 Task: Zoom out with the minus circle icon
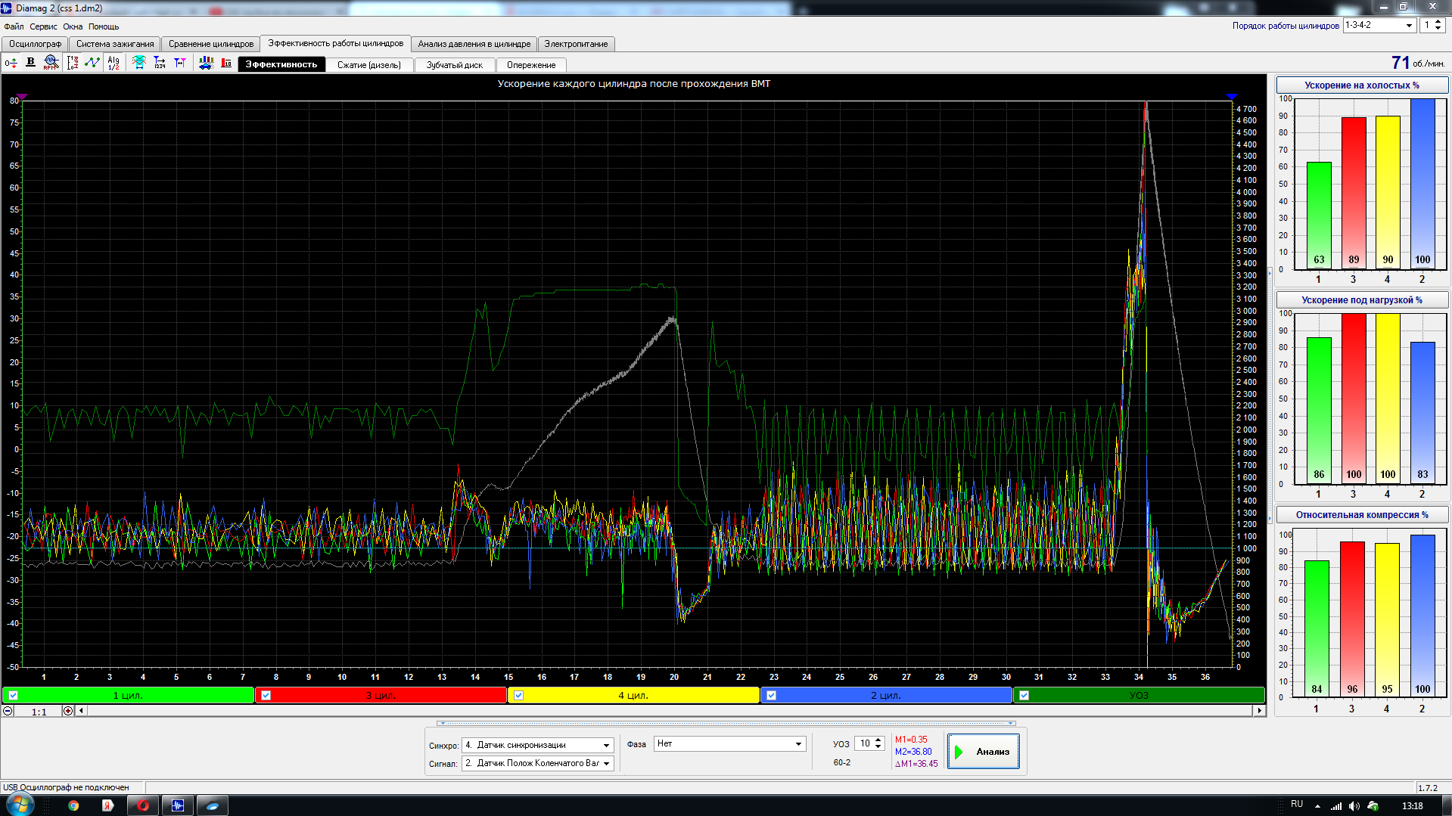(8, 711)
